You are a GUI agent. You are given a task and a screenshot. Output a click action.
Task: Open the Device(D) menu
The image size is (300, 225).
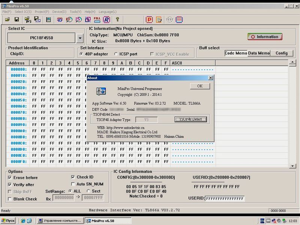(59, 12)
